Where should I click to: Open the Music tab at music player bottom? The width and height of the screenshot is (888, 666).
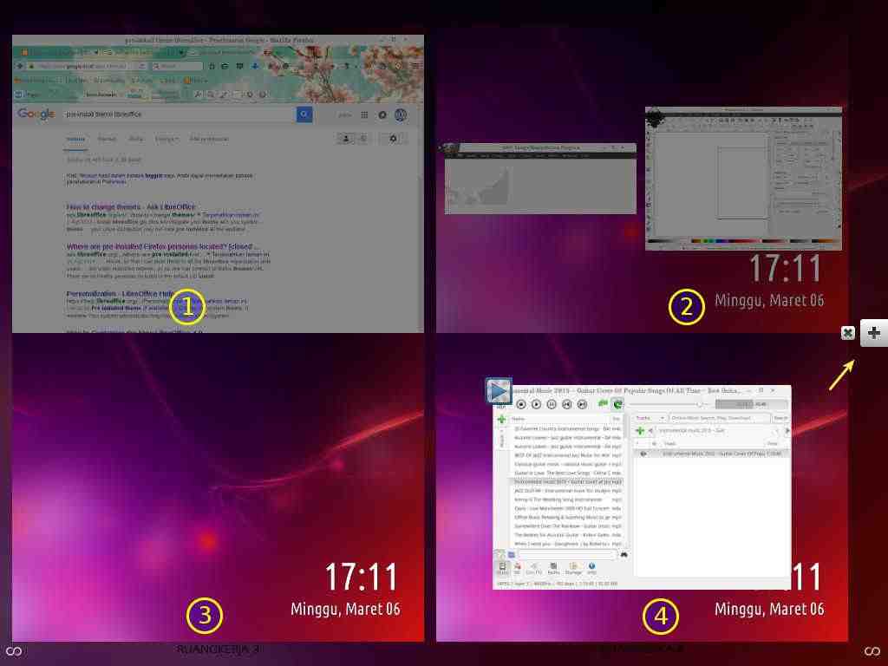click(x=502, y=569)
